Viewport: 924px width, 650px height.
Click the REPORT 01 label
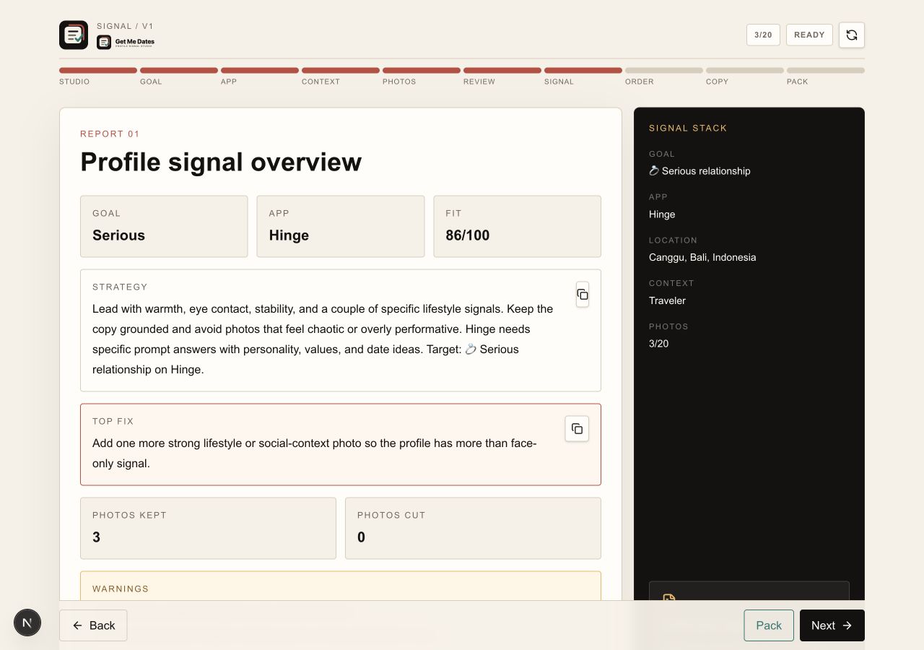110,134
